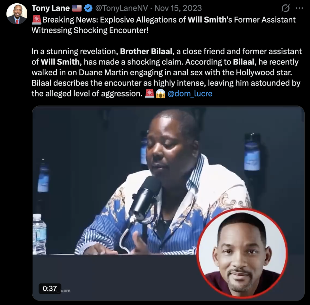The image size is (310, 305).
Task: Click the red-bordered circular inset photo
Action: tap(242, 253)
